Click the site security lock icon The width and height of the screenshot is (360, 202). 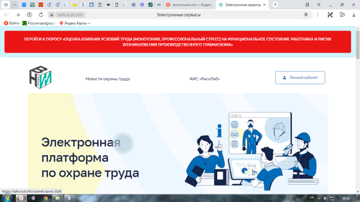(x=51, y=15)
